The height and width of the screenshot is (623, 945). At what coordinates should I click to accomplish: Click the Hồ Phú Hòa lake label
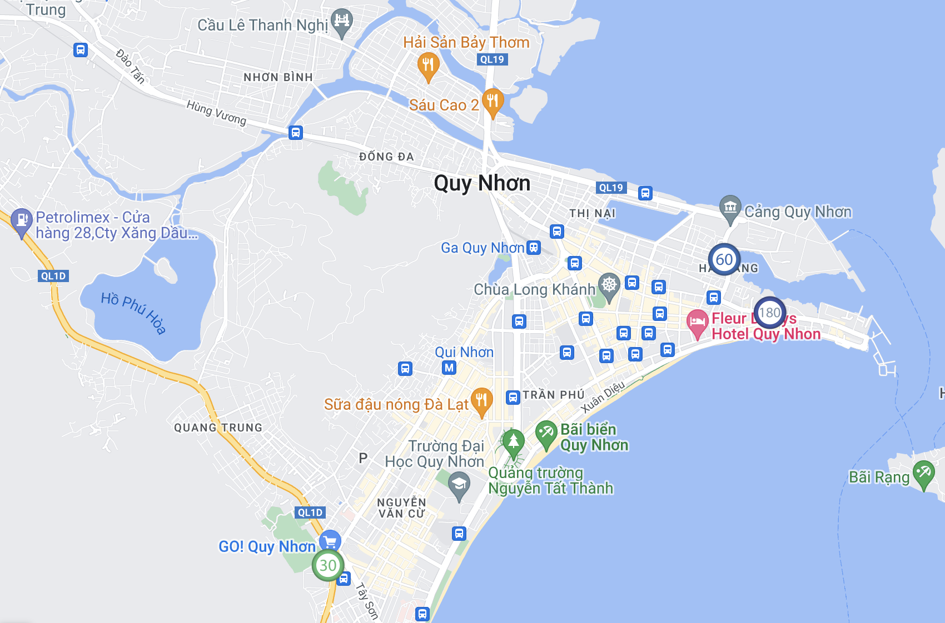click(x=133, y=314)
